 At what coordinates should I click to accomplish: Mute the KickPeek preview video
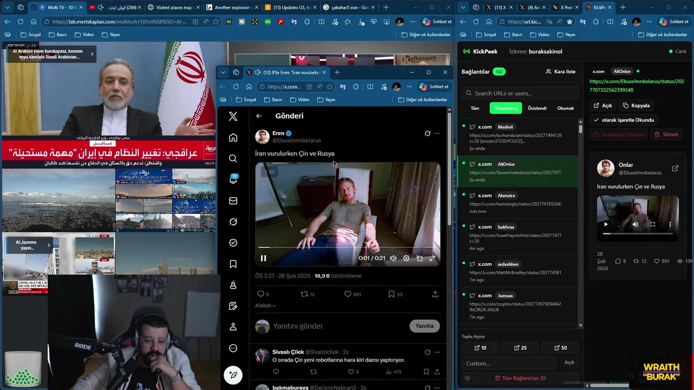click(x=635, y=224)
